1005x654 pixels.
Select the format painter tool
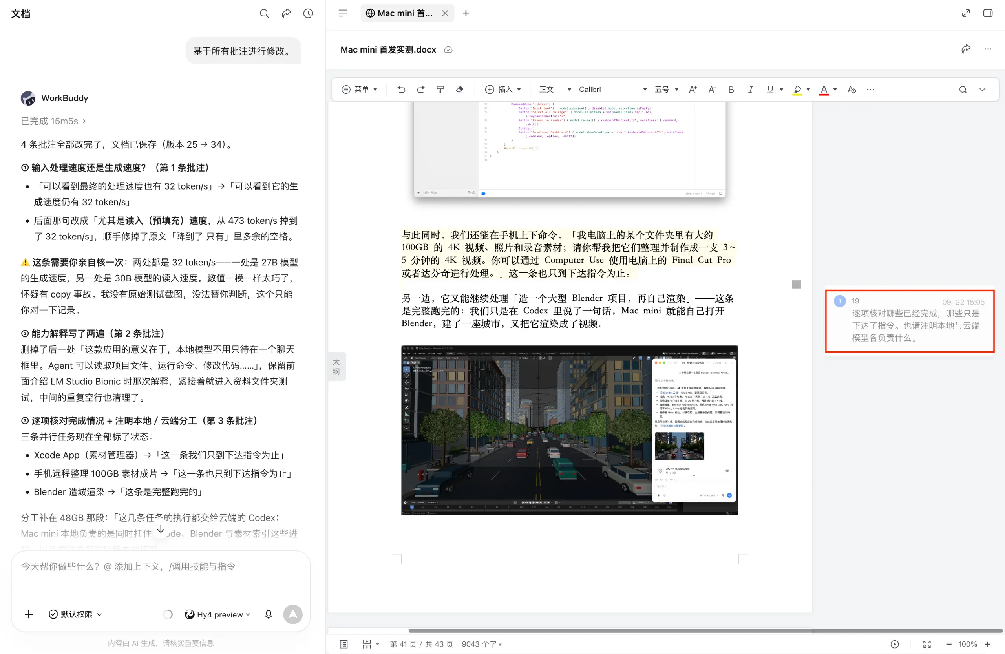coord(440,90)
